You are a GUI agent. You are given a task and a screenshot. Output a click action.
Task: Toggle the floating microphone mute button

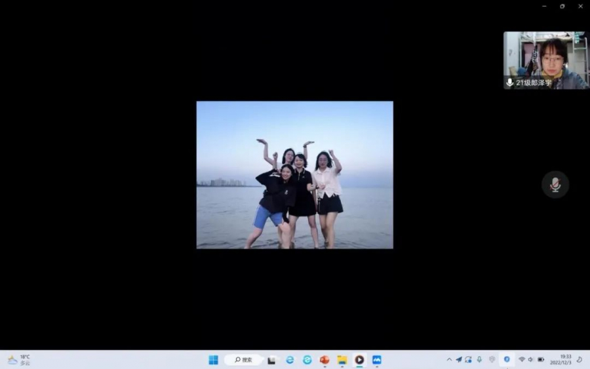tap(555, 185)
